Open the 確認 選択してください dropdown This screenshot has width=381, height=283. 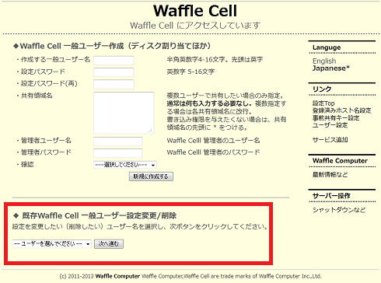point(125,165)
